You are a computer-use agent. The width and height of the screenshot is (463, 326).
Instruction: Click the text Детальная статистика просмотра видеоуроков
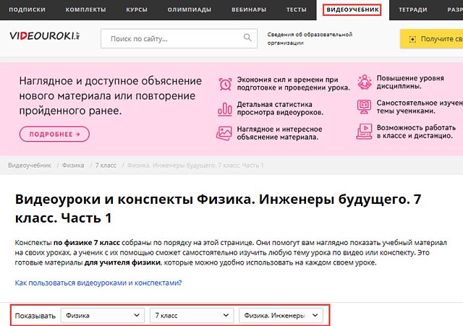click(x=280, y=108)
